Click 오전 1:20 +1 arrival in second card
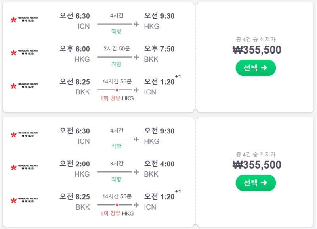Viewport: 317px width, 229px height. [162, 195]
